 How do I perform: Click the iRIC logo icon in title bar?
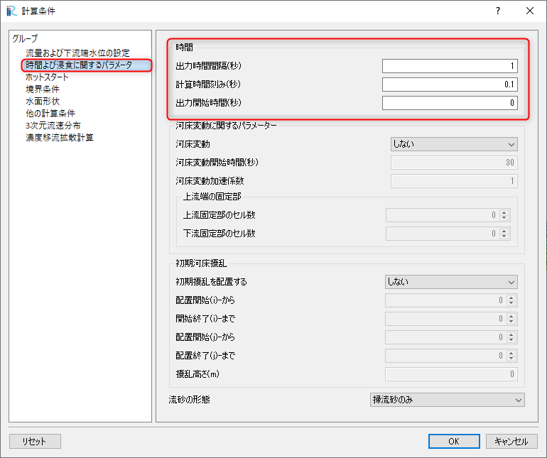[11, 11]
